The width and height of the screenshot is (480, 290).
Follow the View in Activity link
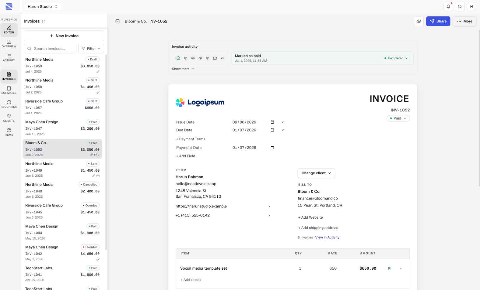(327, 237)
